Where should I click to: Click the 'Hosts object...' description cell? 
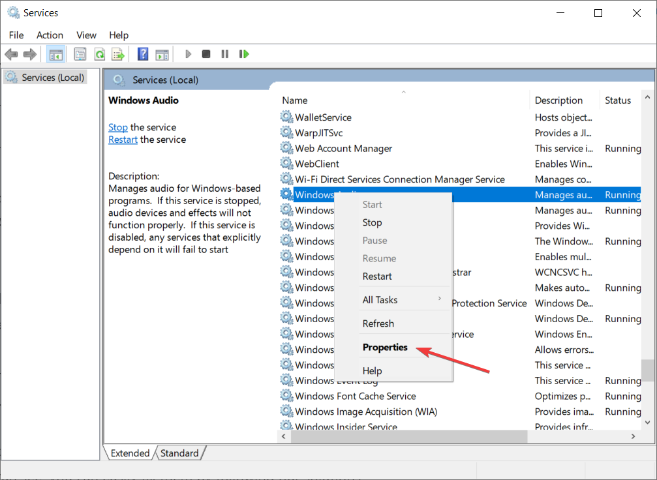563,117
